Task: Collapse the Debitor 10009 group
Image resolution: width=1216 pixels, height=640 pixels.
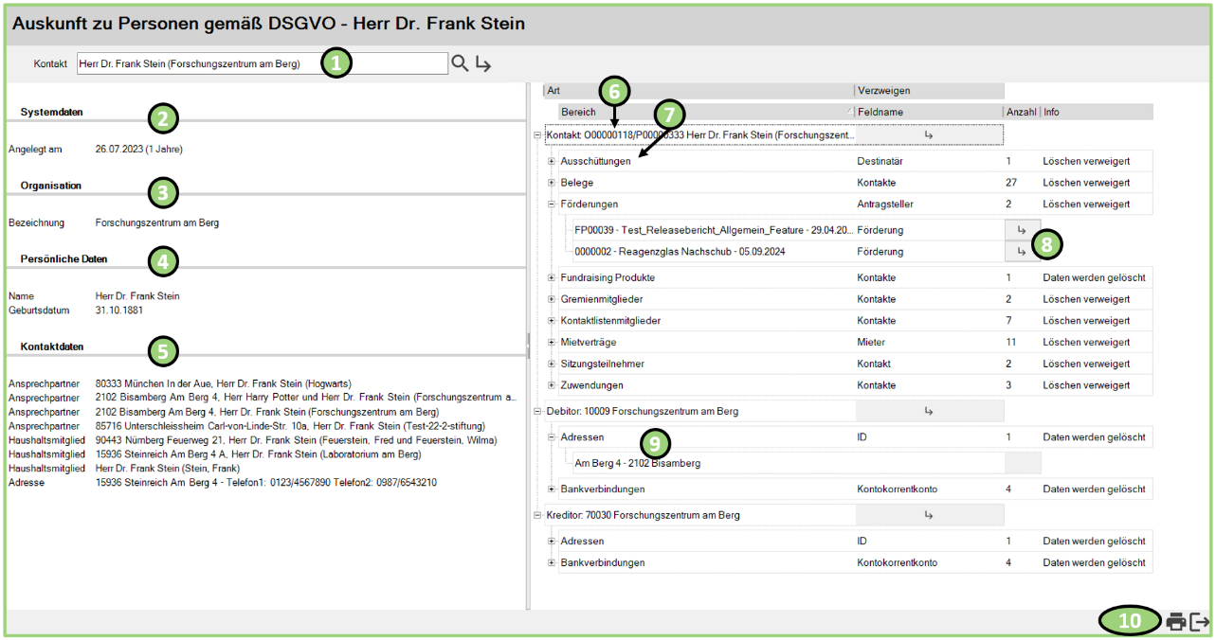Action: 537,412
